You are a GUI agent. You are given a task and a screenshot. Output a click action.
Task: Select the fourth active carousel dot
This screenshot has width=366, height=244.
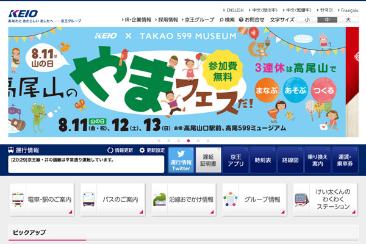(188, 141)
